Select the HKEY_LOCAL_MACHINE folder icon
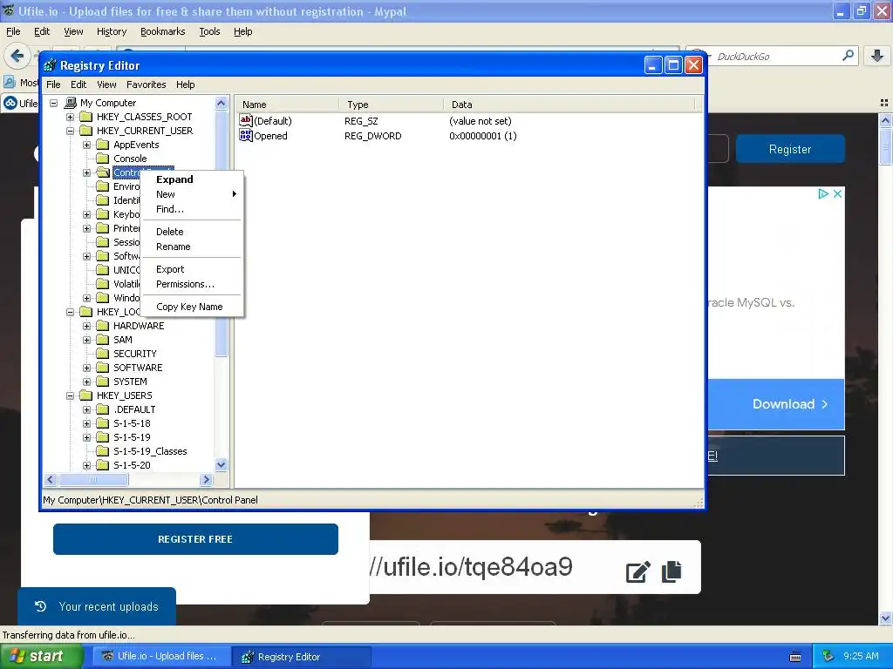 click(86, 312)
